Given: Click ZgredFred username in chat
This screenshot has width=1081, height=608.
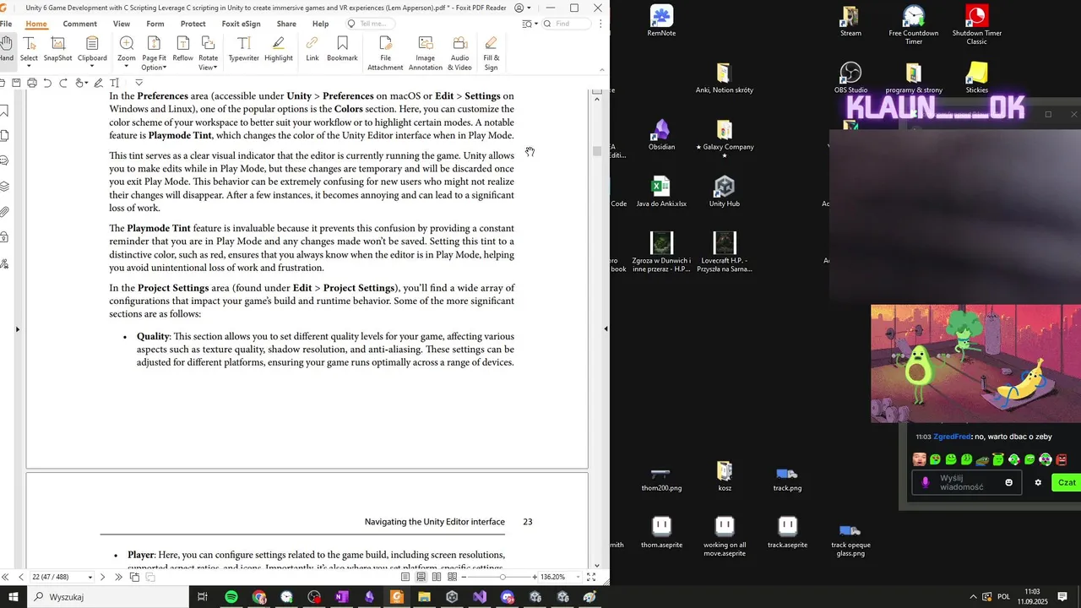Looking at the screenshot, I should click(x=952, y=437).
